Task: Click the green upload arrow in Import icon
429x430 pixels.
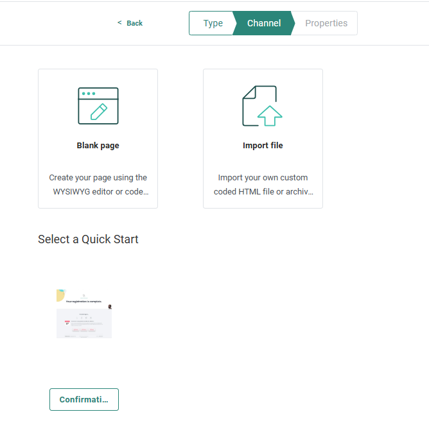Action: tap(269, 116)
